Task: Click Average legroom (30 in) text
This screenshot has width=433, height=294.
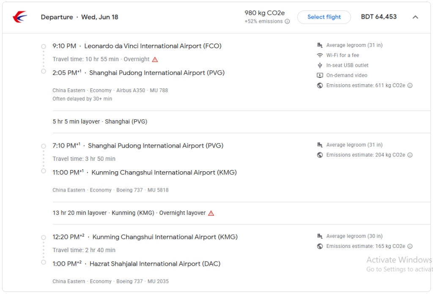Action: click(354, 236)
